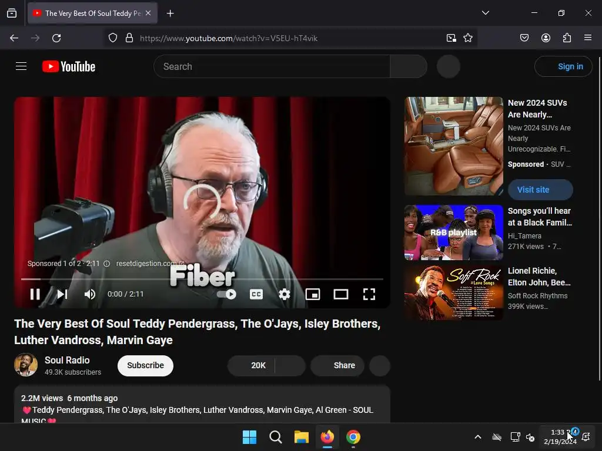Open Windows taskbar search

[275, 437]
